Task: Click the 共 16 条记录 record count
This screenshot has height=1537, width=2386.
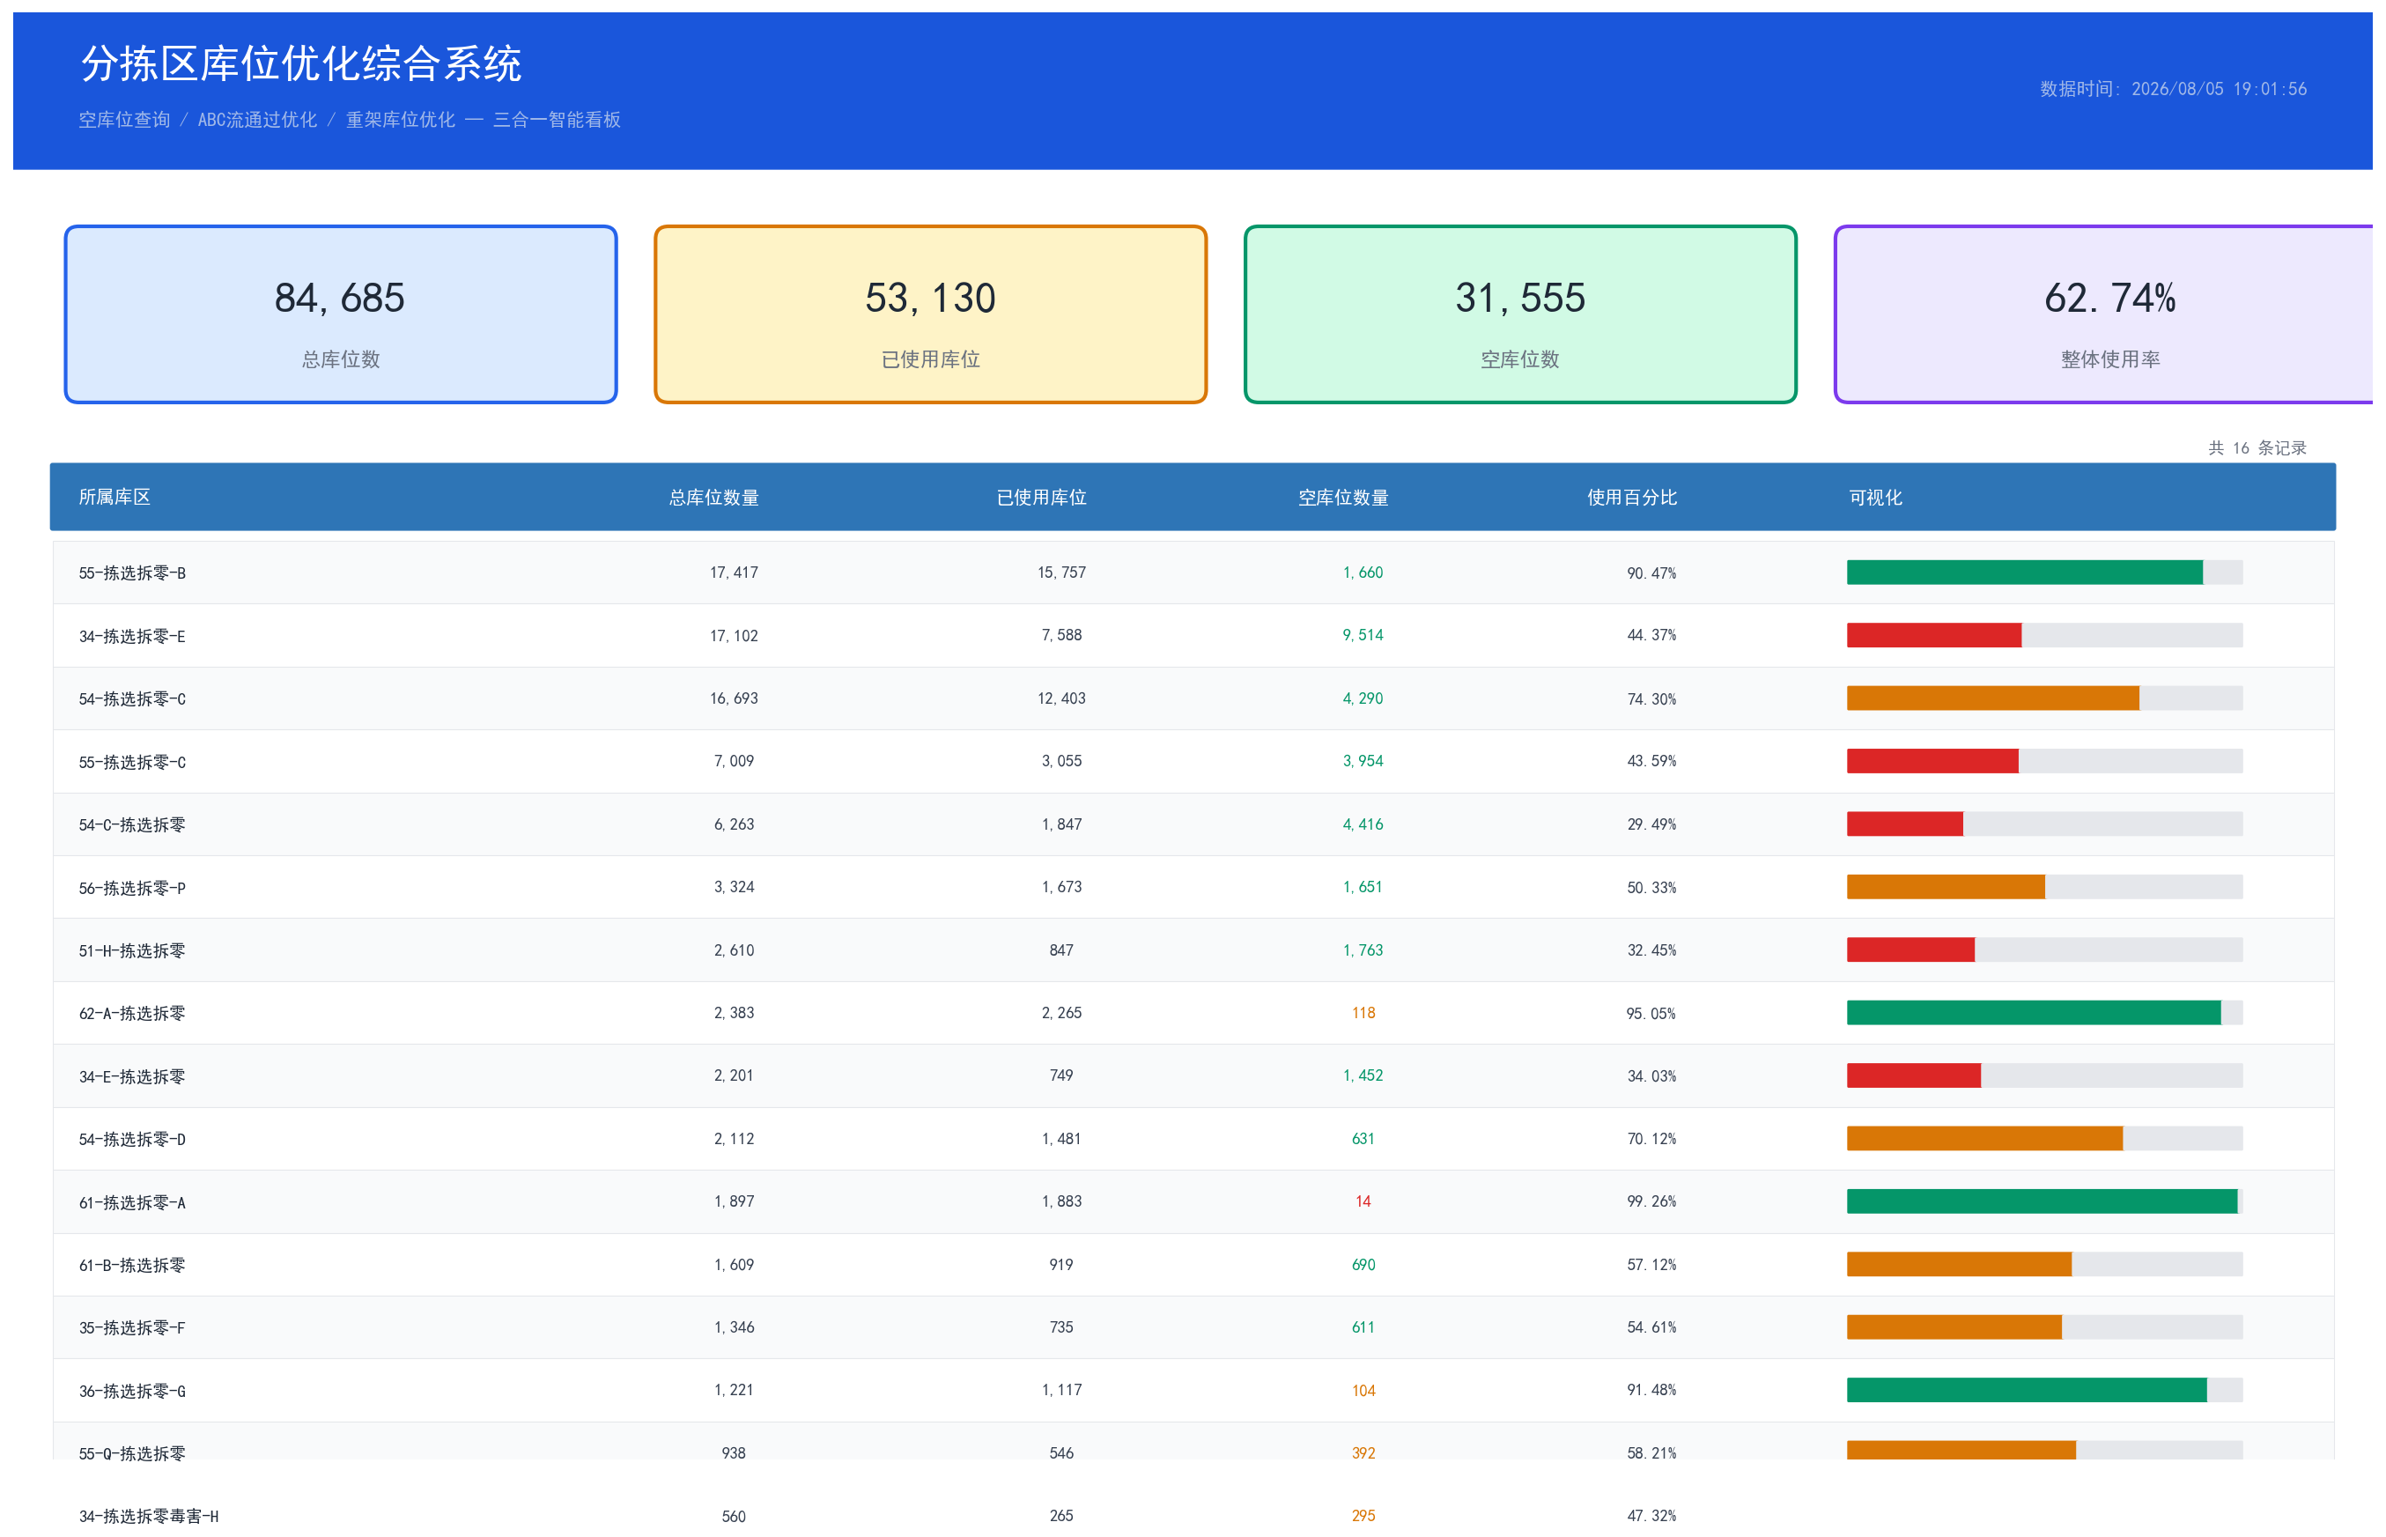Action: [2257, 448]
